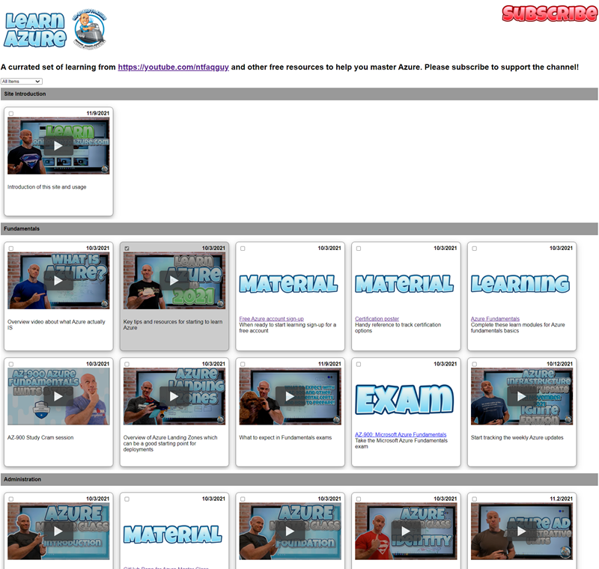Check the weekly Azure updates card checkbox
The height and width of the screenshot is (569, 599).
(474, 365)
